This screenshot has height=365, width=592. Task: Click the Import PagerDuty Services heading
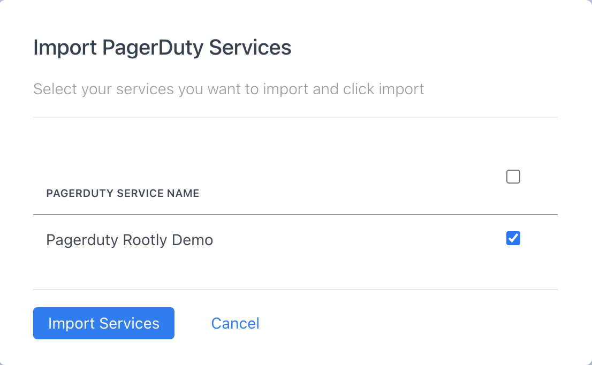162,48
